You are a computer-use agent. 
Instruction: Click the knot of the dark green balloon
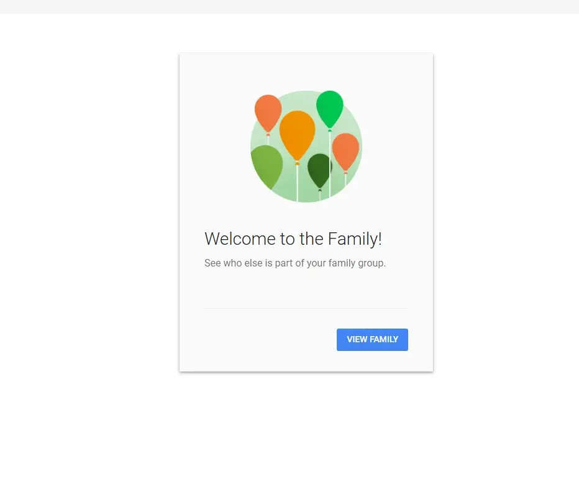320,190
